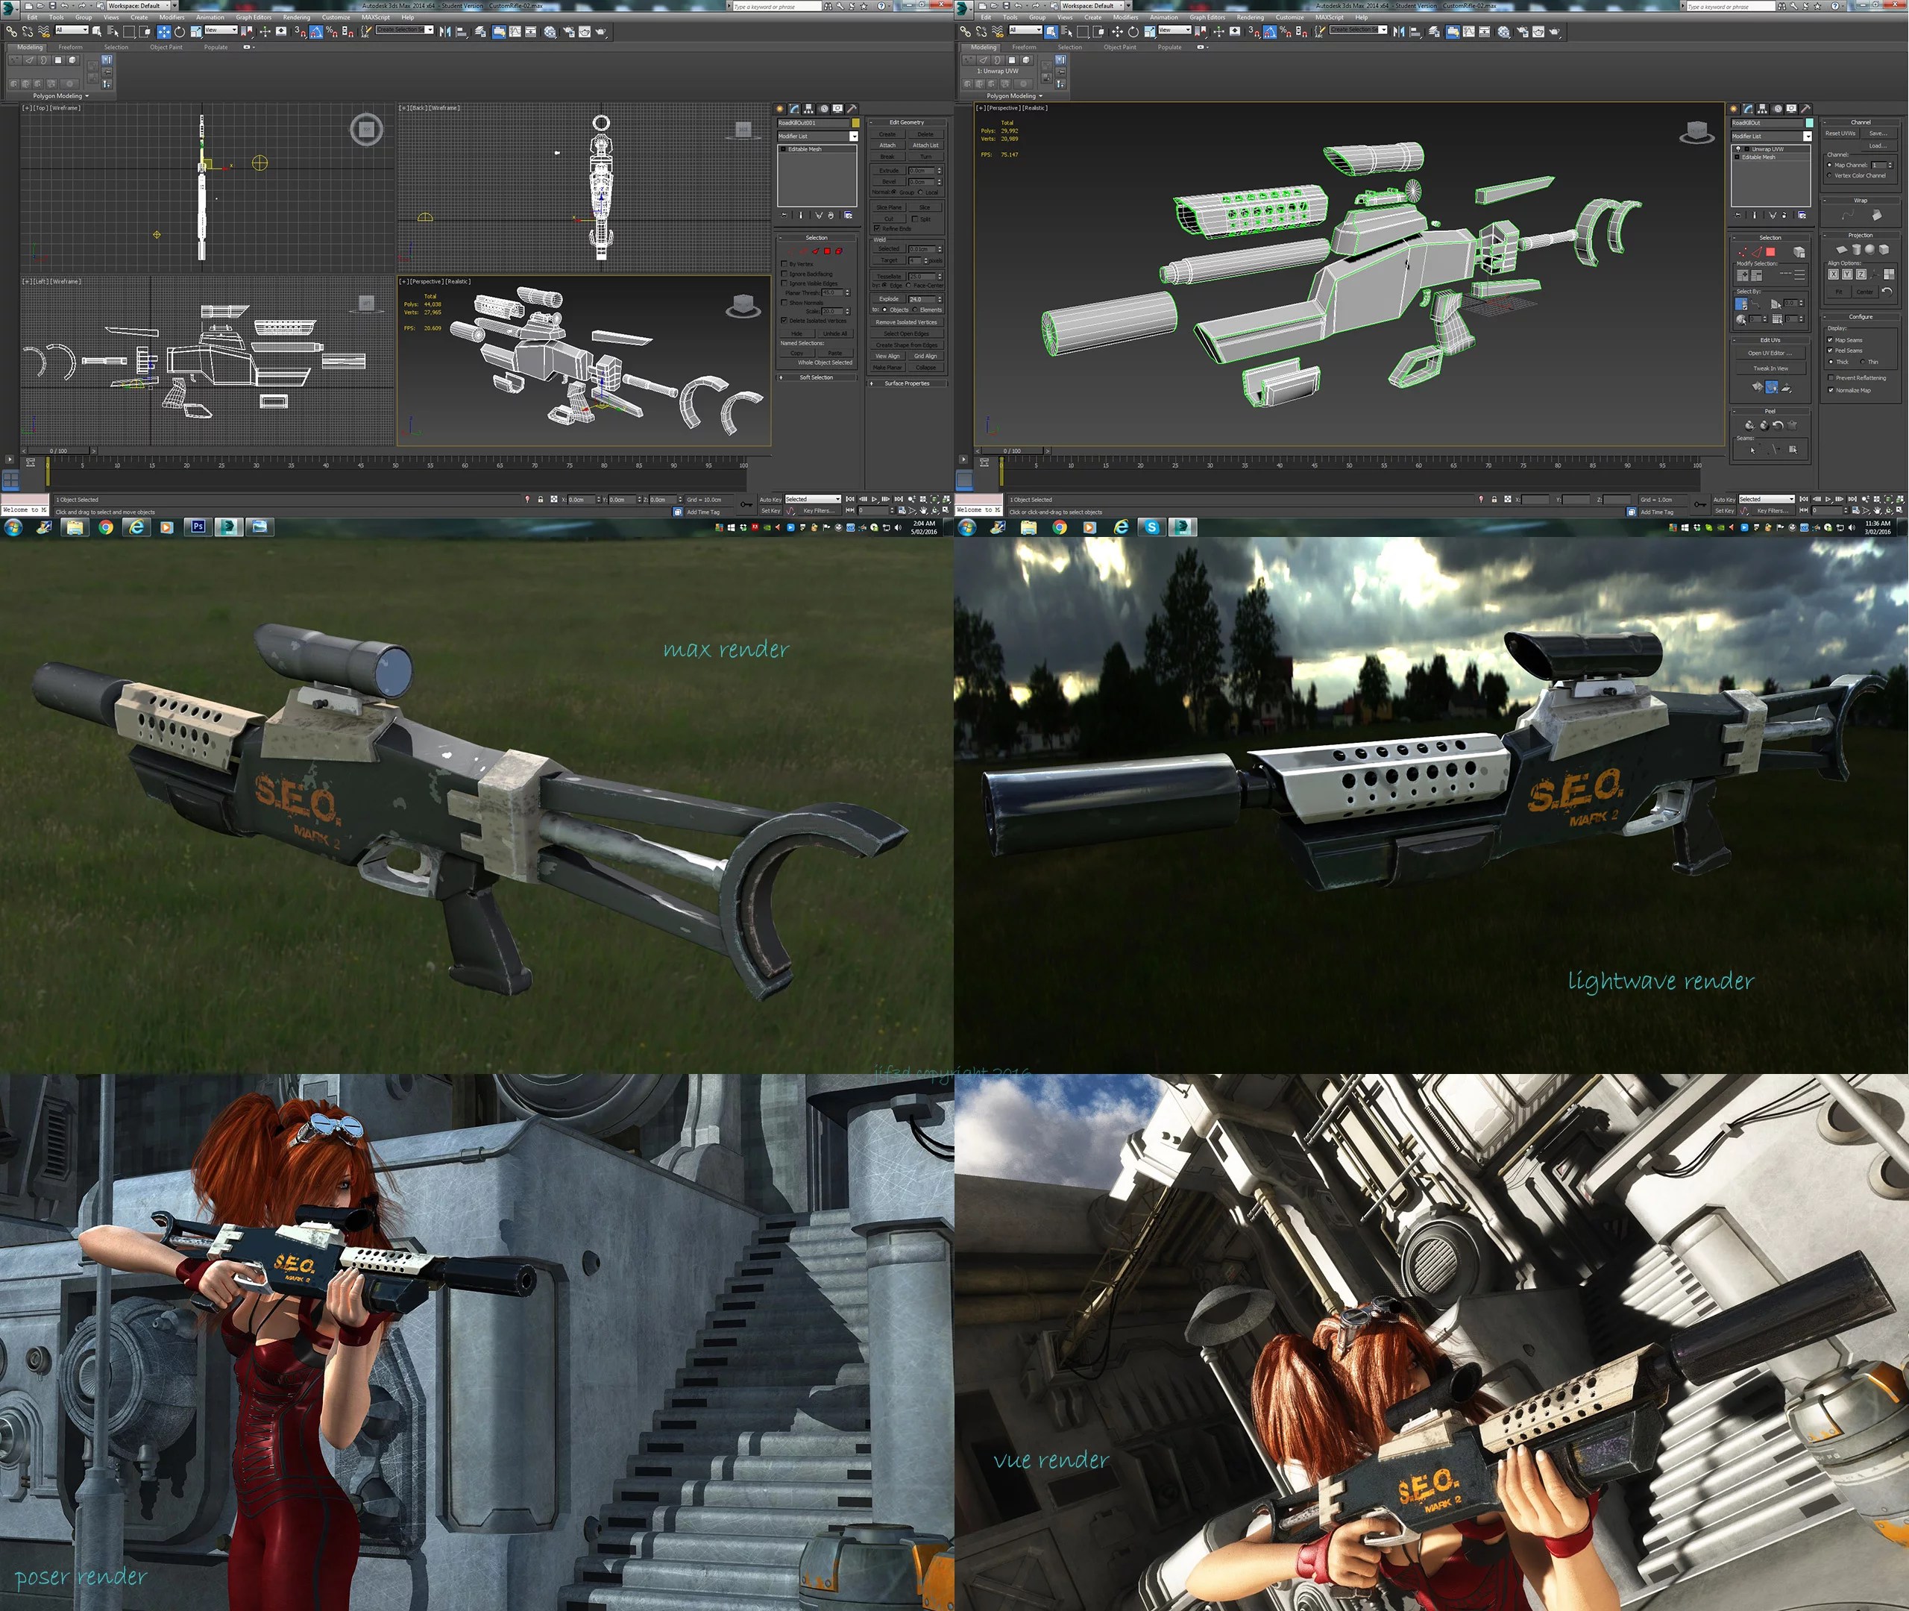Open Photoshop from the Windows taskbar
Image resolution: width=1909 pixels, height=1611 pixels.
point(197,527)
